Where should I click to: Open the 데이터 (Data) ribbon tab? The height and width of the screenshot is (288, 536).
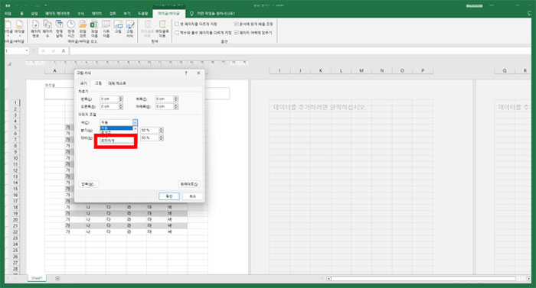pos(96,13)
